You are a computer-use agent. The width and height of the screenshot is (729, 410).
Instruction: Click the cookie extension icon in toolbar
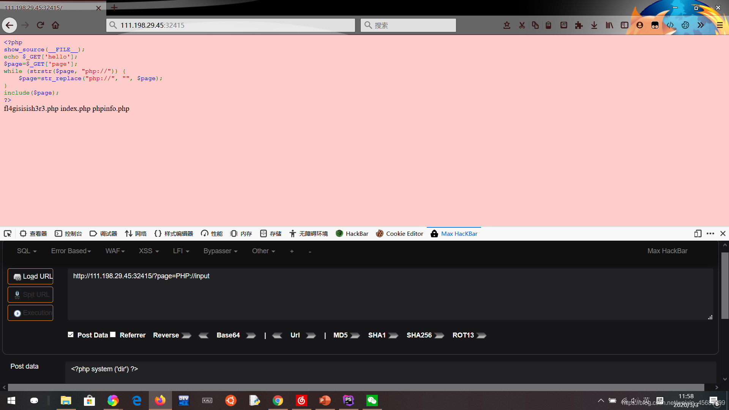pos(685,25)
